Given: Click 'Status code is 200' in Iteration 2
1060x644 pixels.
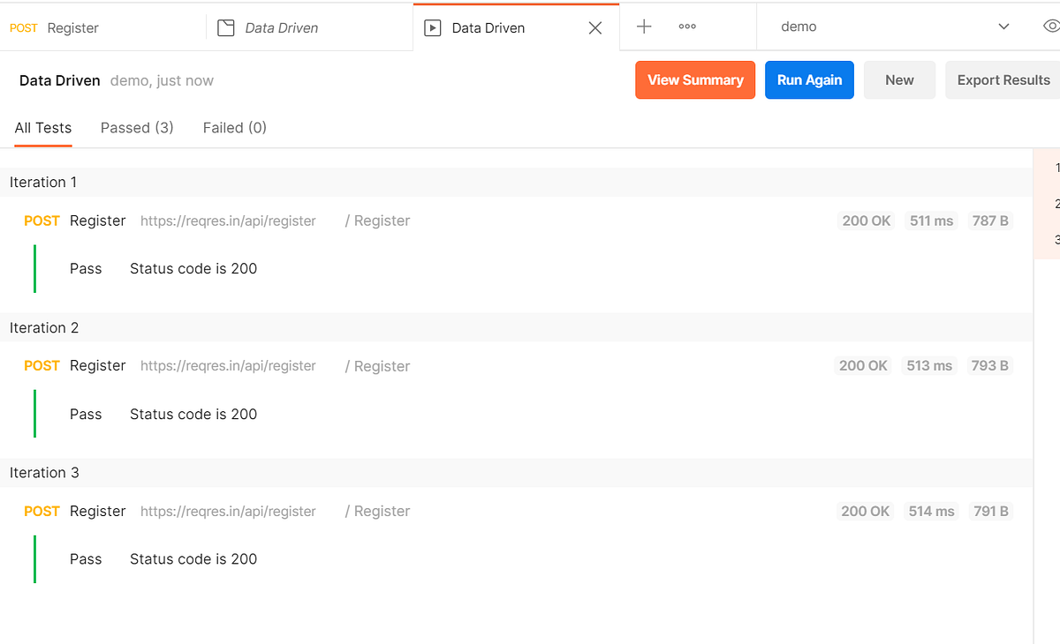Looking at the screenshot, I should [193, 414].
